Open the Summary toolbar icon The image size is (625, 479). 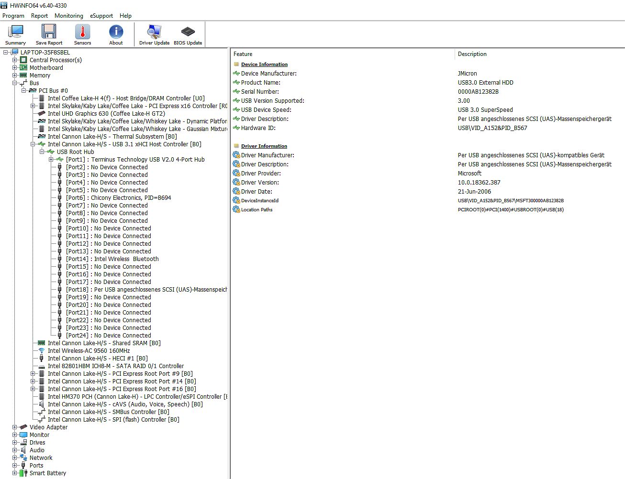[15, 34]
